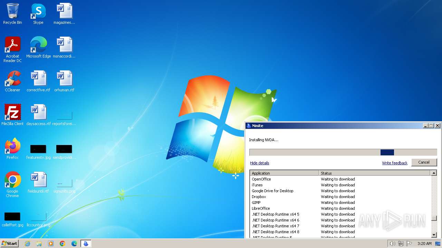Open the magazines Word document icon
Viewport: 442px width, 248px height.
pos(64,14)
